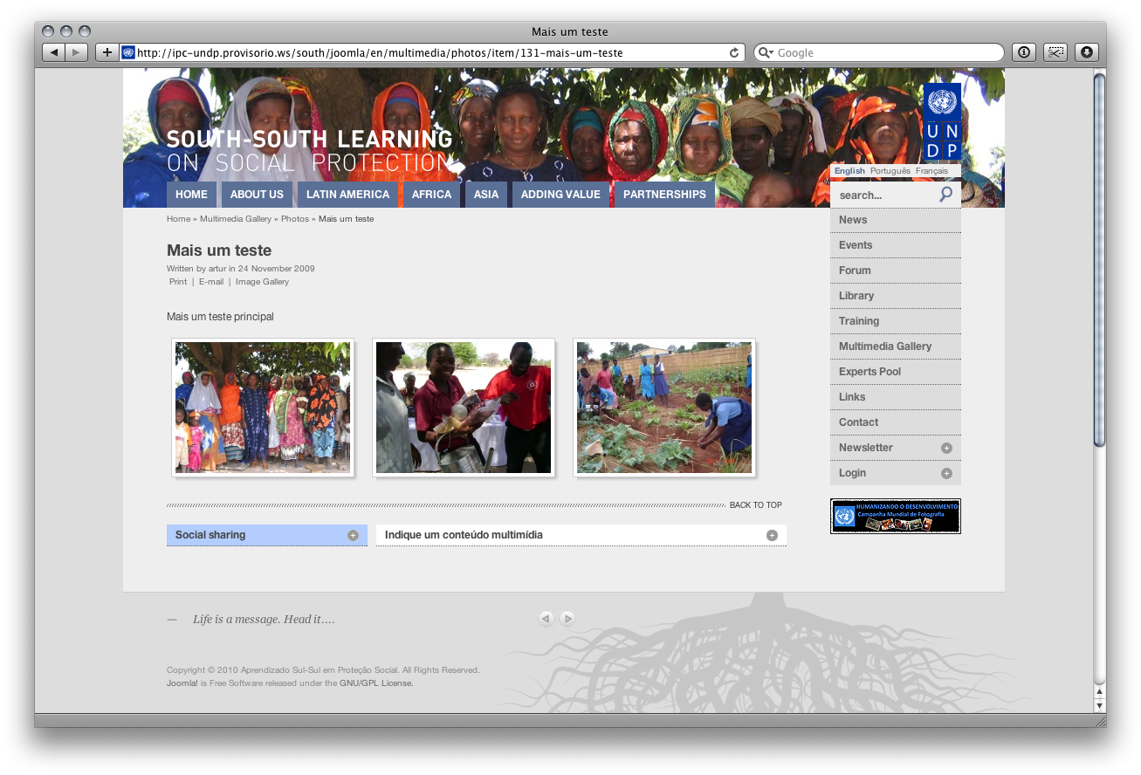Expand Indique um conteúdo multimídia plus icon
Screen dimensions: 1141x775
pos(772,535)
